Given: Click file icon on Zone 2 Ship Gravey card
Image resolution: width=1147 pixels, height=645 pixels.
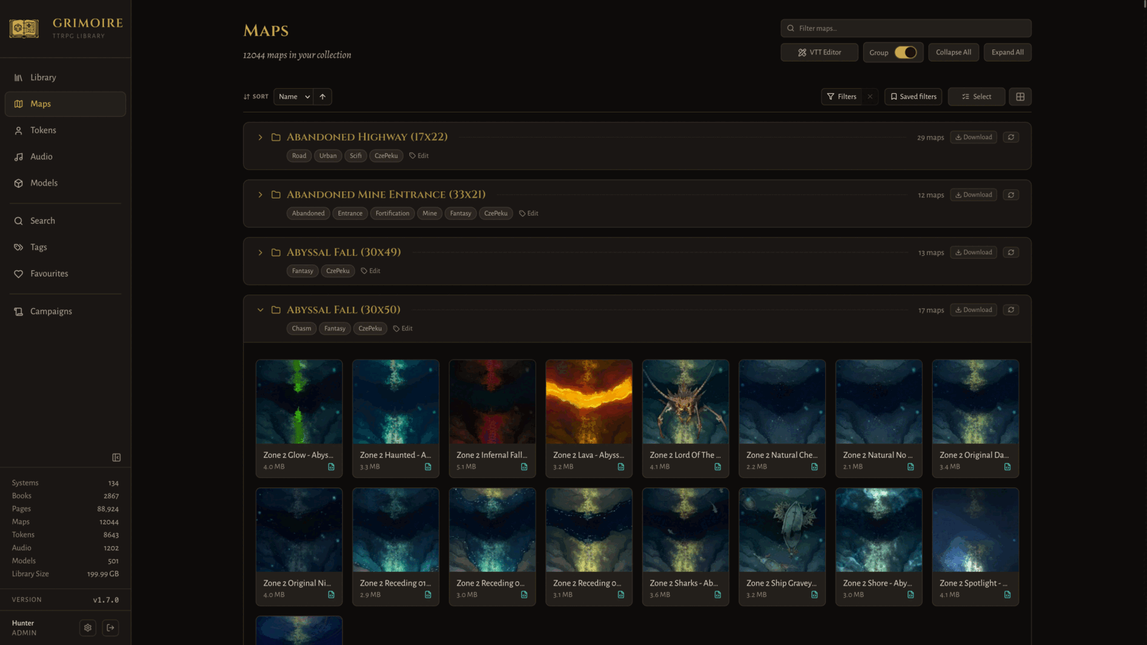Looking at the screenshot, I should (x=814, y=595).
